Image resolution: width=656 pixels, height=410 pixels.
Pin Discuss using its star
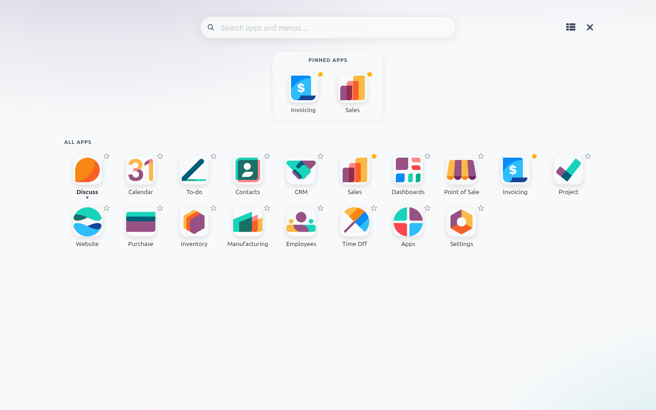click(x=107, y=156)
